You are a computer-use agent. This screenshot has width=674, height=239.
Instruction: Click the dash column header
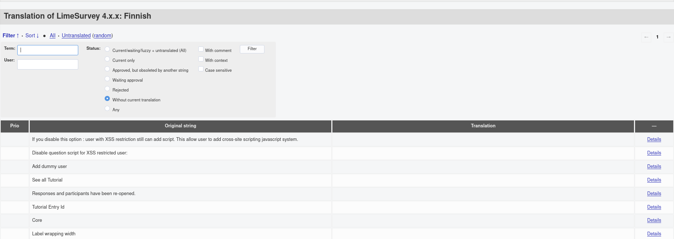tap(654, 126)
